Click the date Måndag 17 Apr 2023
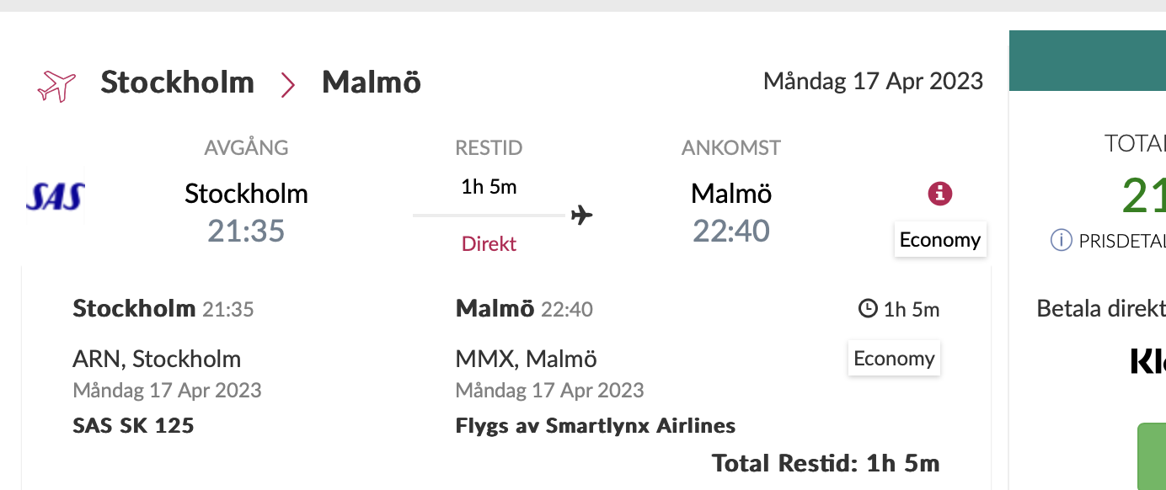 tap(873, 81)
